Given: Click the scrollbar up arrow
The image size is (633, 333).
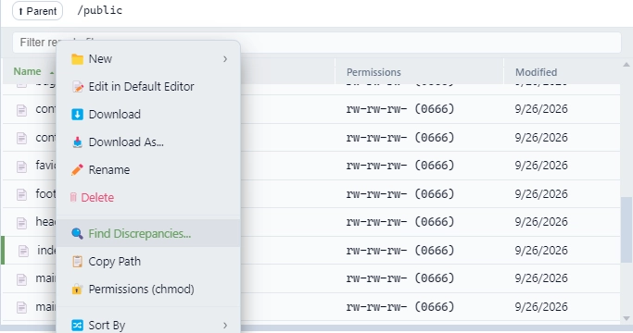Looking at the screenshot, I should [627, 65].
